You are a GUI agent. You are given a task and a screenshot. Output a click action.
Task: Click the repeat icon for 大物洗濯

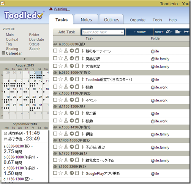(72, 66)
